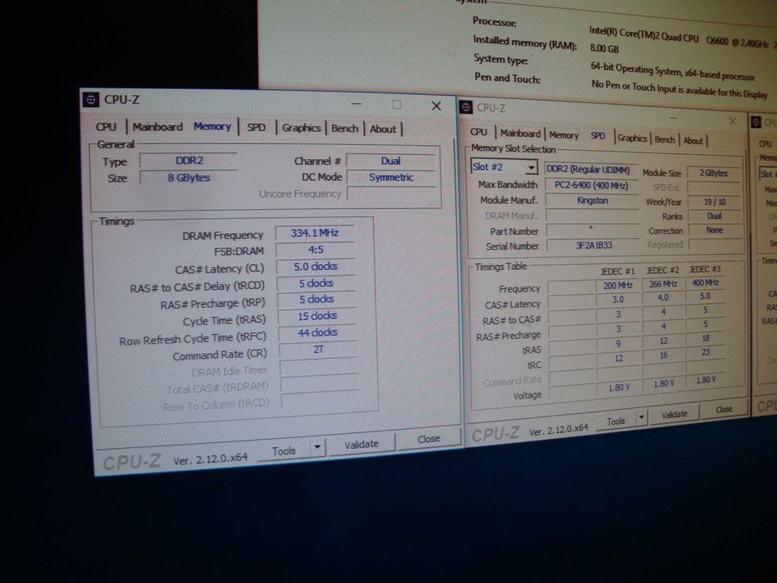Click the JEDEC #1 frequency 200 MHz cell

coord(618,286)
